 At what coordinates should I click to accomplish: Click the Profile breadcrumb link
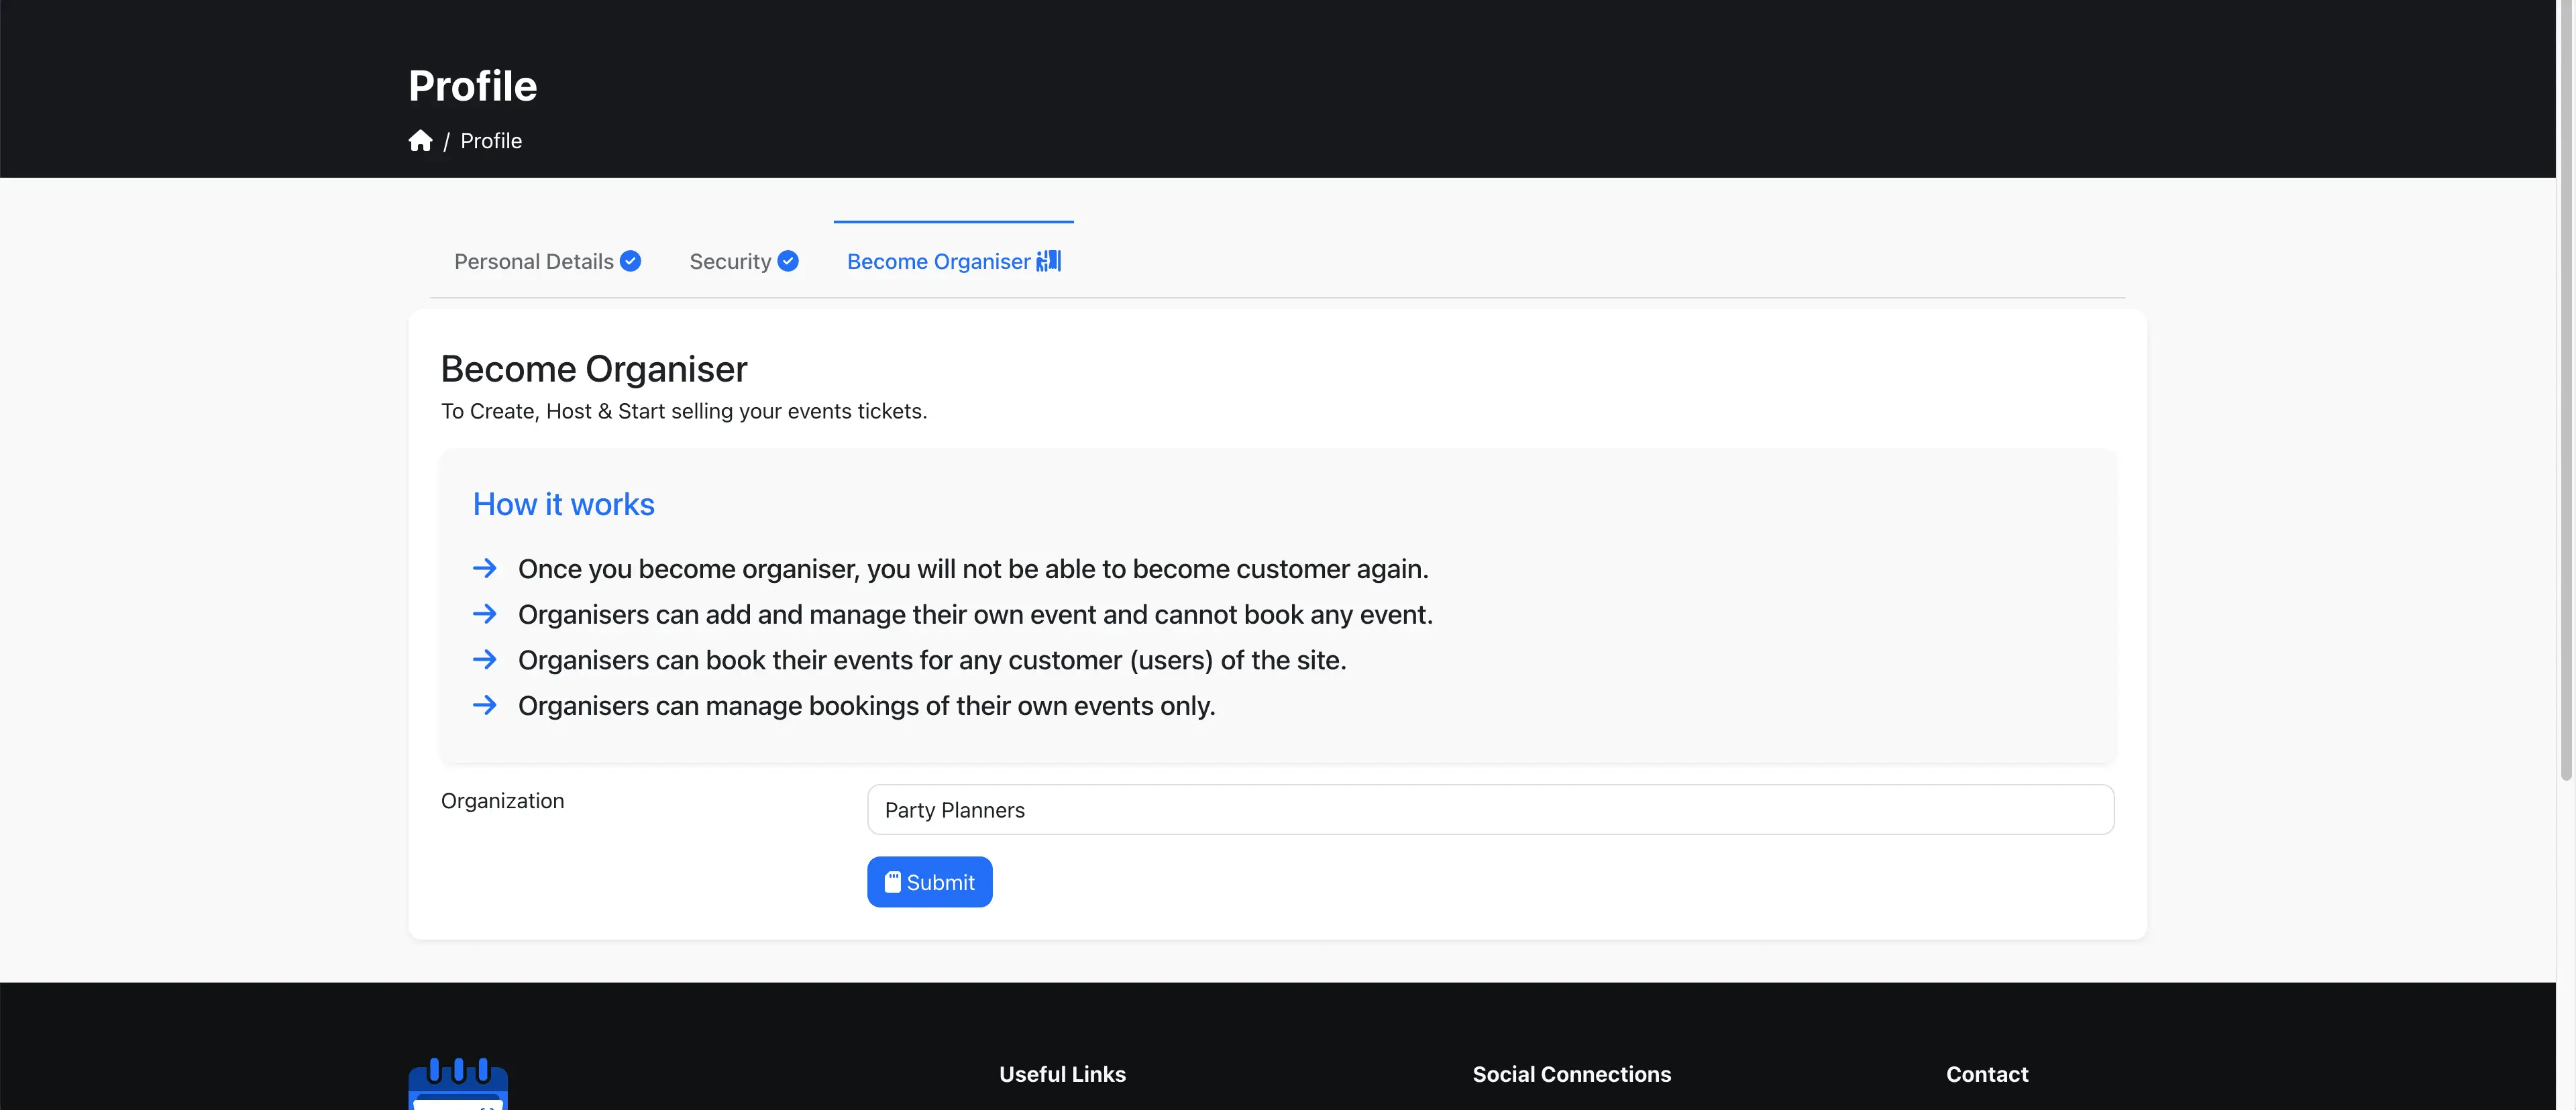[491, 141]
